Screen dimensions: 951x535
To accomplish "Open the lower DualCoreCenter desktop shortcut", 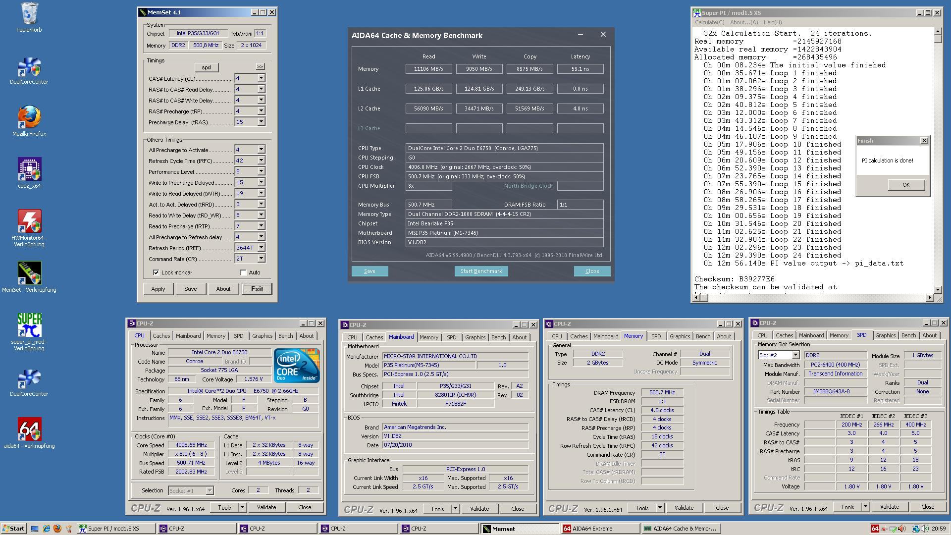I will click(x=29, y=383).
